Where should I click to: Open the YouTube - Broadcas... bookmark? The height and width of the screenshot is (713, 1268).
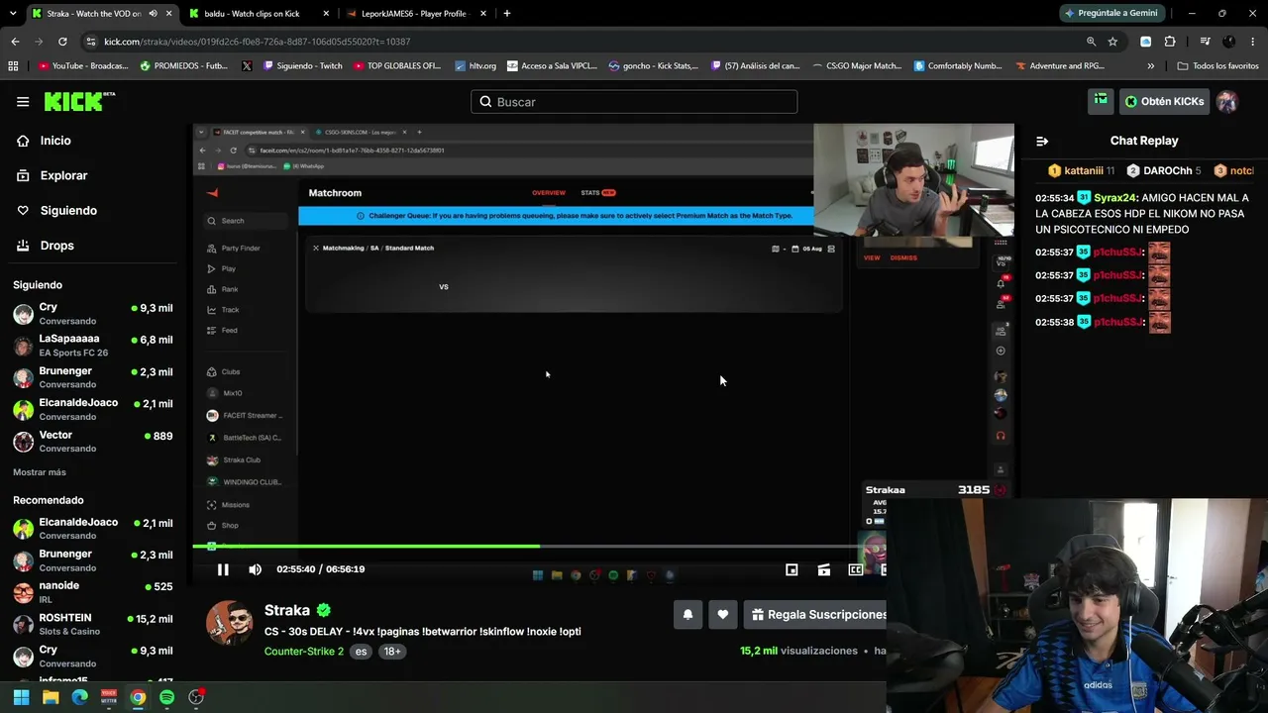click(83, 66)
